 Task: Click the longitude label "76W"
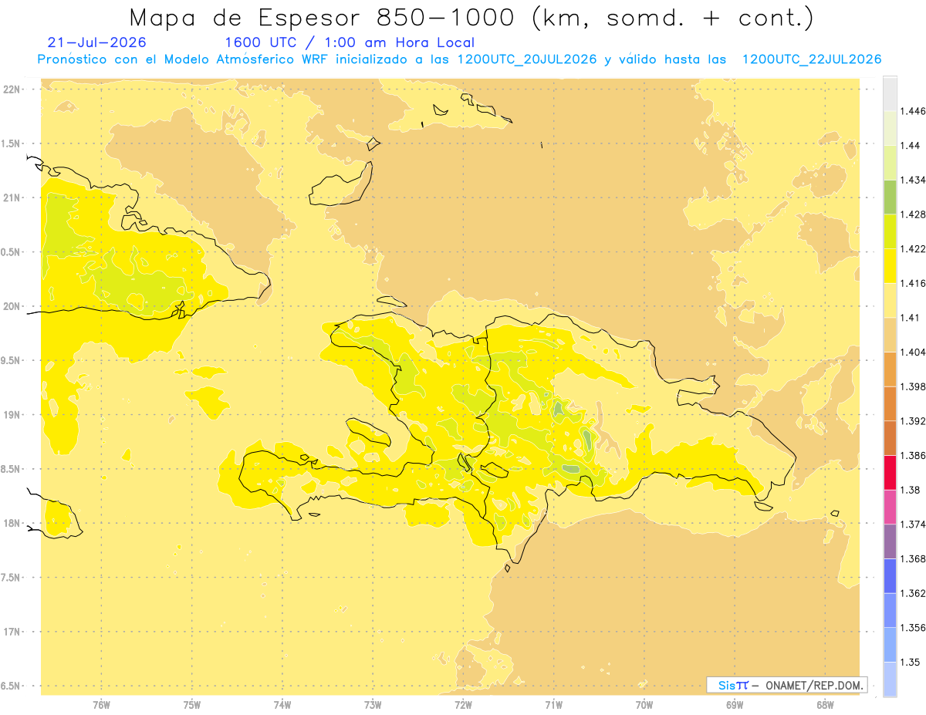click(x=101, y=705)
